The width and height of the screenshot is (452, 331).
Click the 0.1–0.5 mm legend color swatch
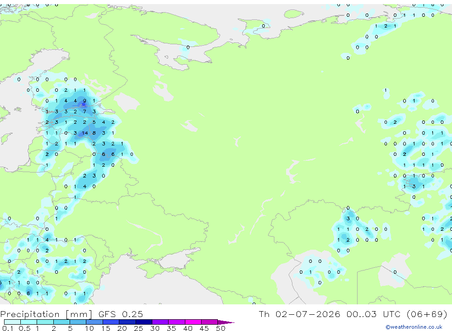click(12, 322)
